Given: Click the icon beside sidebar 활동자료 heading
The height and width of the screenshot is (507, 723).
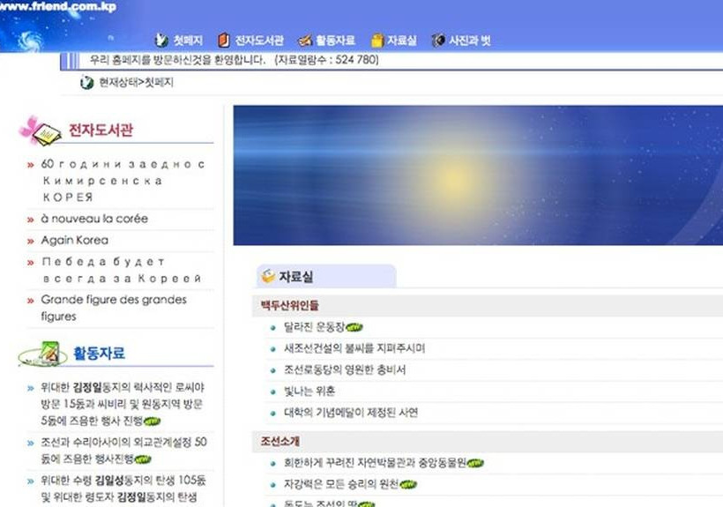Looking at the screenshot, I should pyautogui.click(x=42, y=354).
